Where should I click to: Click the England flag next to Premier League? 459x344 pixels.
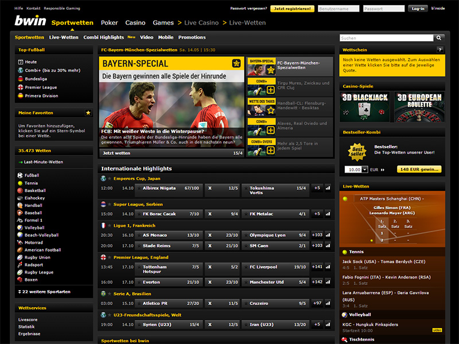(21, 87)
